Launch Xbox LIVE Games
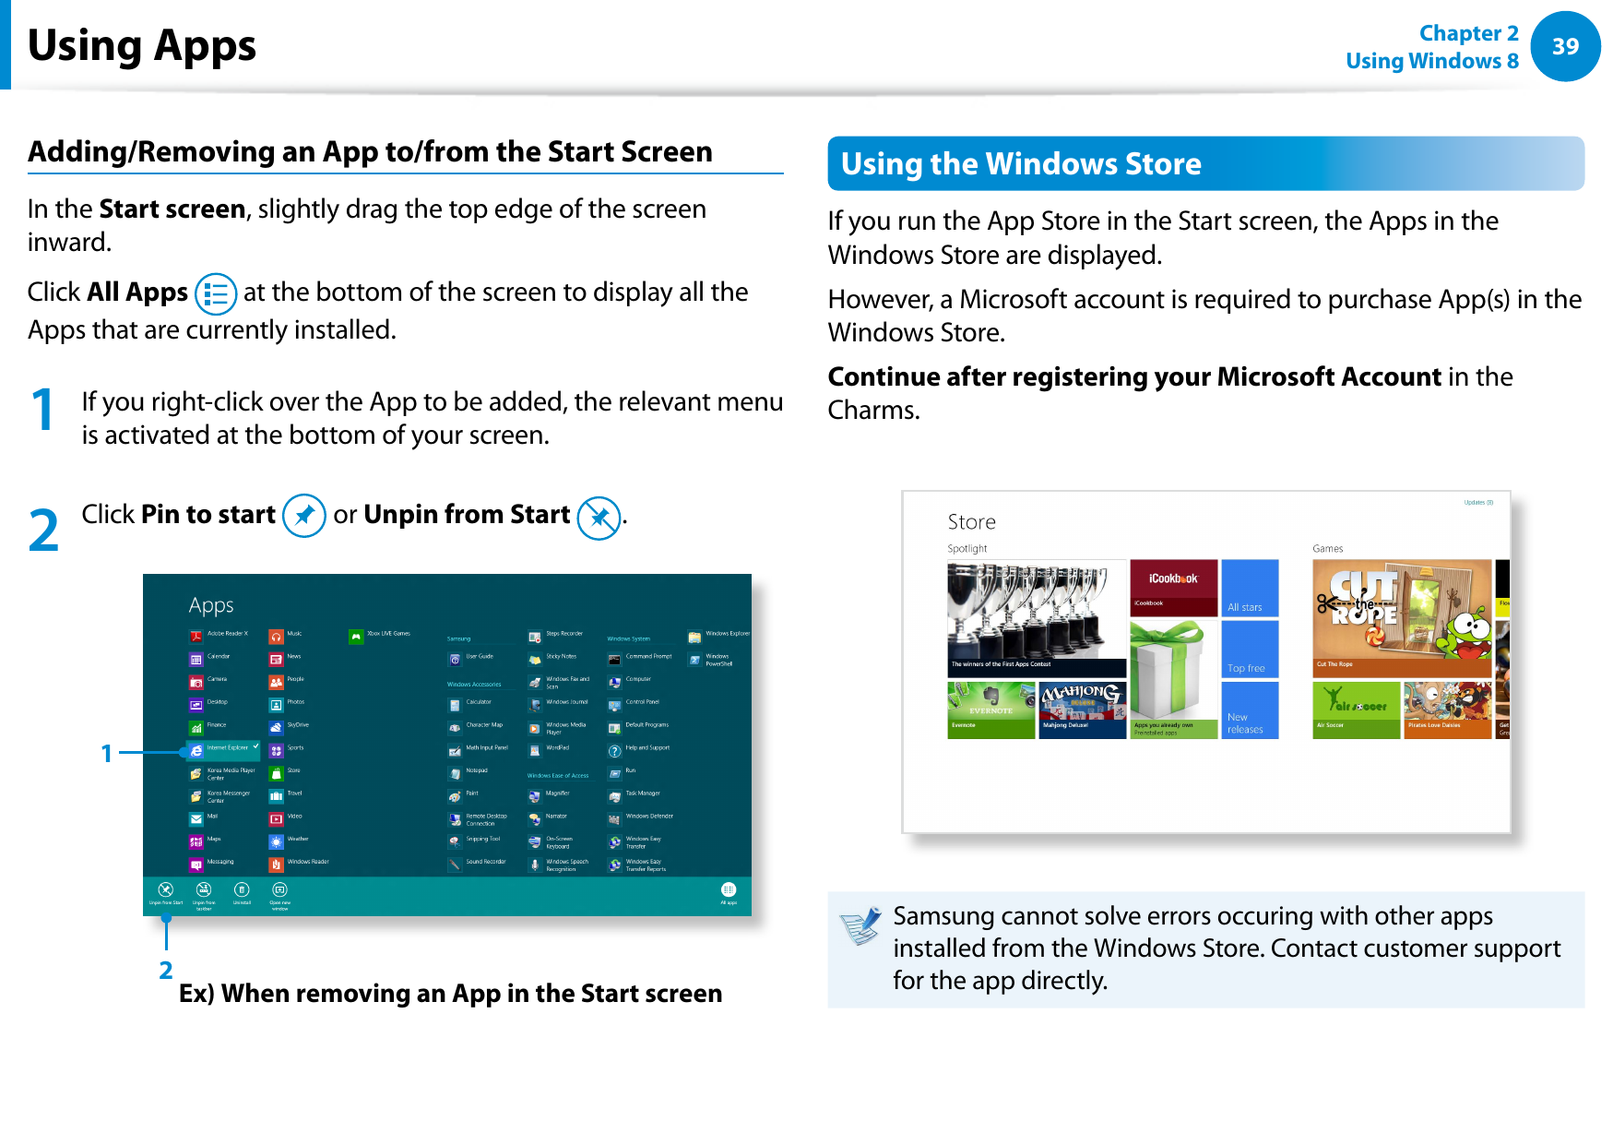1613x1145 pixels. (x=380, y=635)
